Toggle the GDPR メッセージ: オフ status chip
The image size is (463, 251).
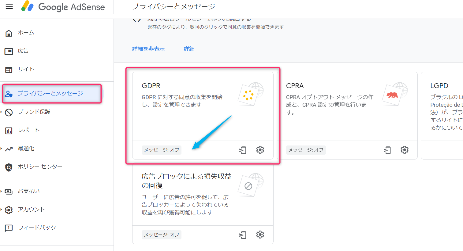click(x=161, y=149)
